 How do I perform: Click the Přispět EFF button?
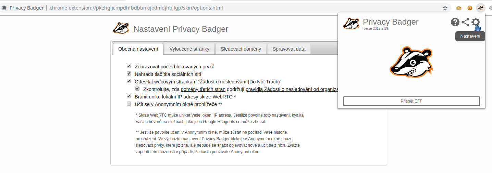(411, 101)
